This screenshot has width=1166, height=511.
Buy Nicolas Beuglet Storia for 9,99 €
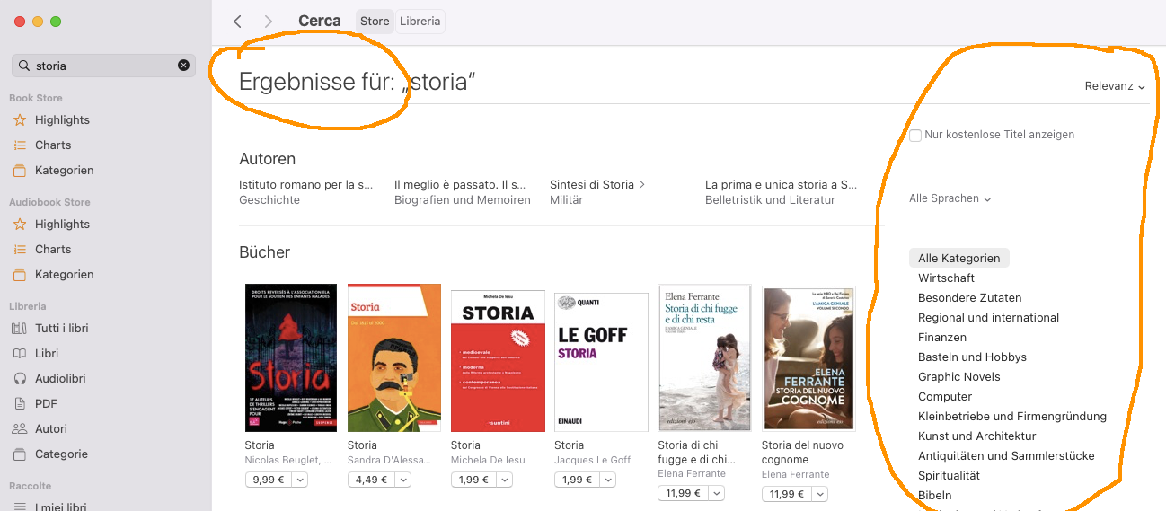pos(269,480)
